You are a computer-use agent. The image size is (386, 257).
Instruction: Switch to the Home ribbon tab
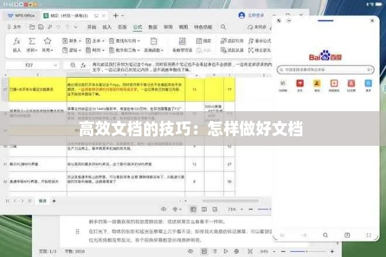[92, 27]
